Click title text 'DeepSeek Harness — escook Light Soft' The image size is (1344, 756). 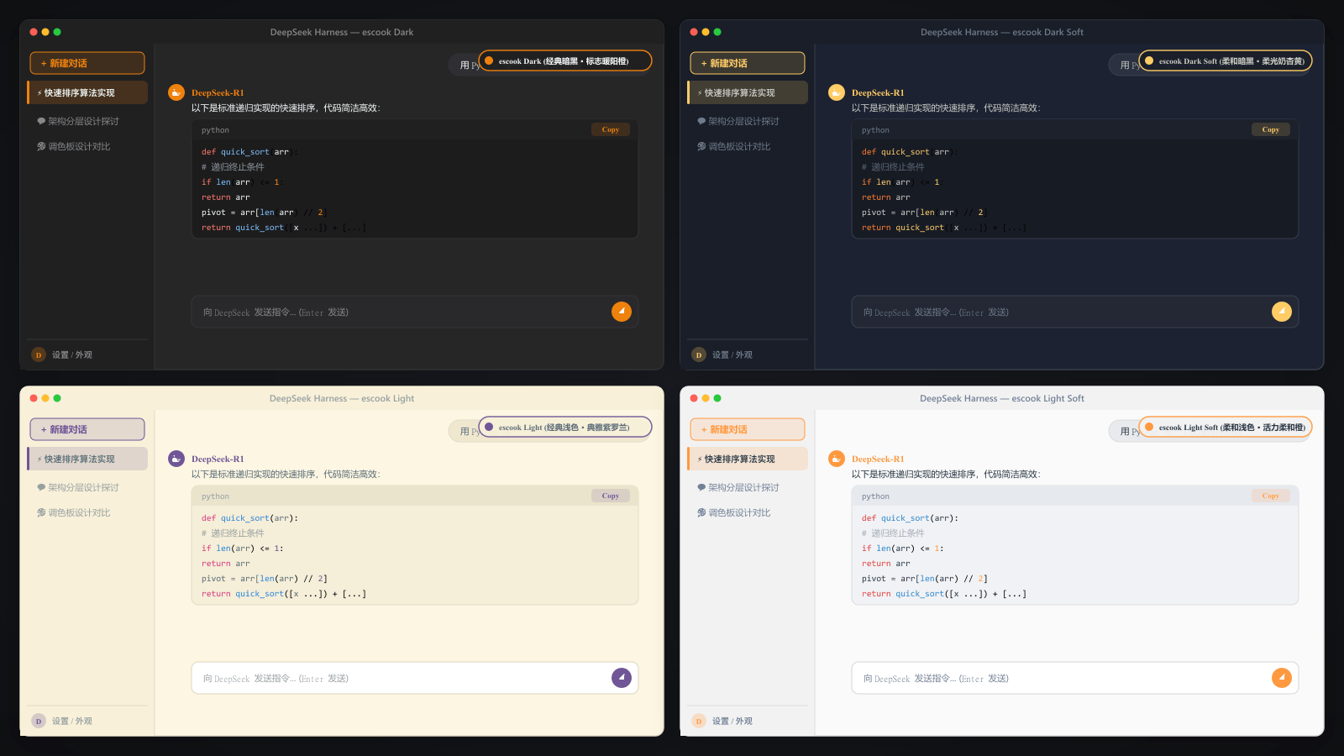coord(1002,398)
